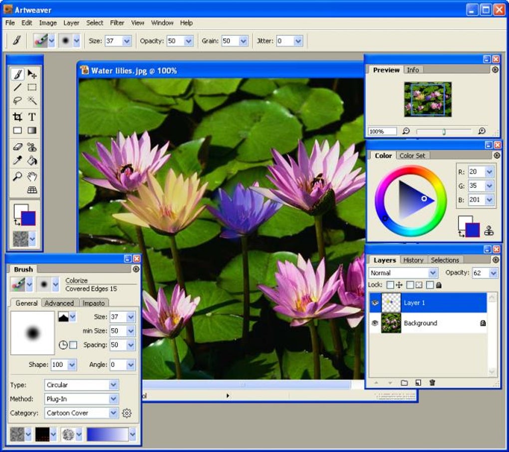Select the Shape rectangle tool
Viewport: 509px width, 452px height.
(x=17, y=130)
